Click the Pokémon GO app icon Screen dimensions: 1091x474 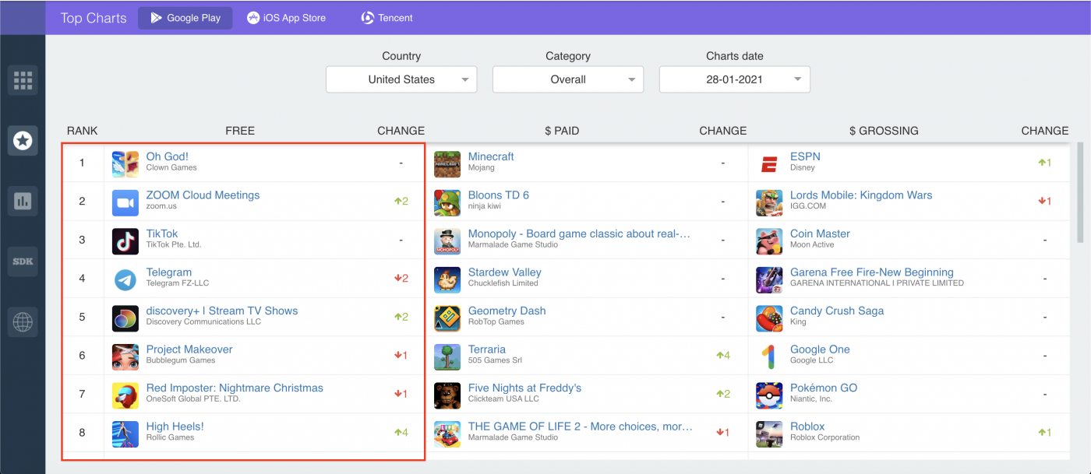click(x=769, y=395)
